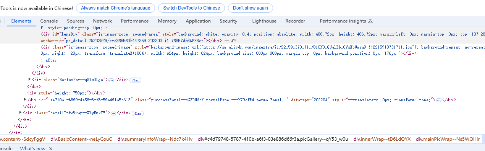Toggle flex badge on detailInfoWrap div
The width and height of the screenshot is (485, 151).
click(137, 113)
